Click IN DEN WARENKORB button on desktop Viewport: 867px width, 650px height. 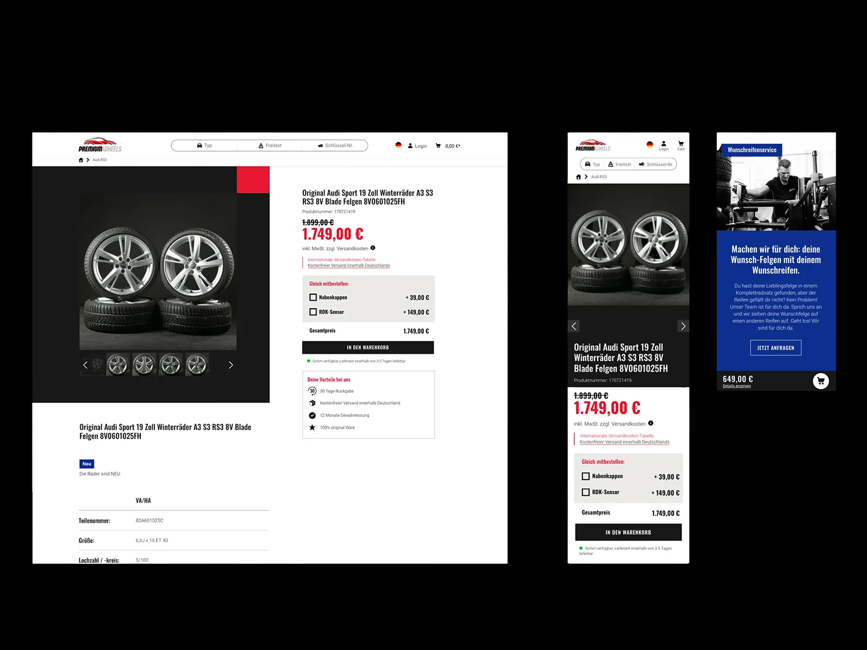[x=368, y=347]
